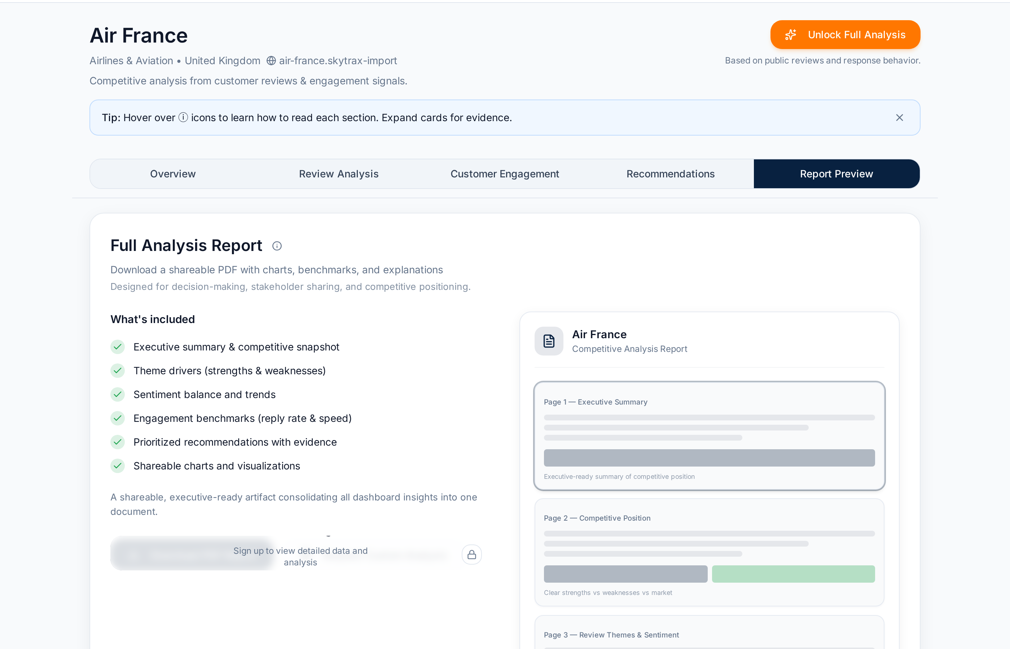Click the gray bar in Page 1 card

coord(709,458)
